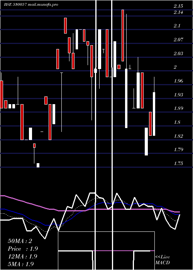Click the 1.75 price axis label
The width and height of the screenshot is (193, 270).
178,163
